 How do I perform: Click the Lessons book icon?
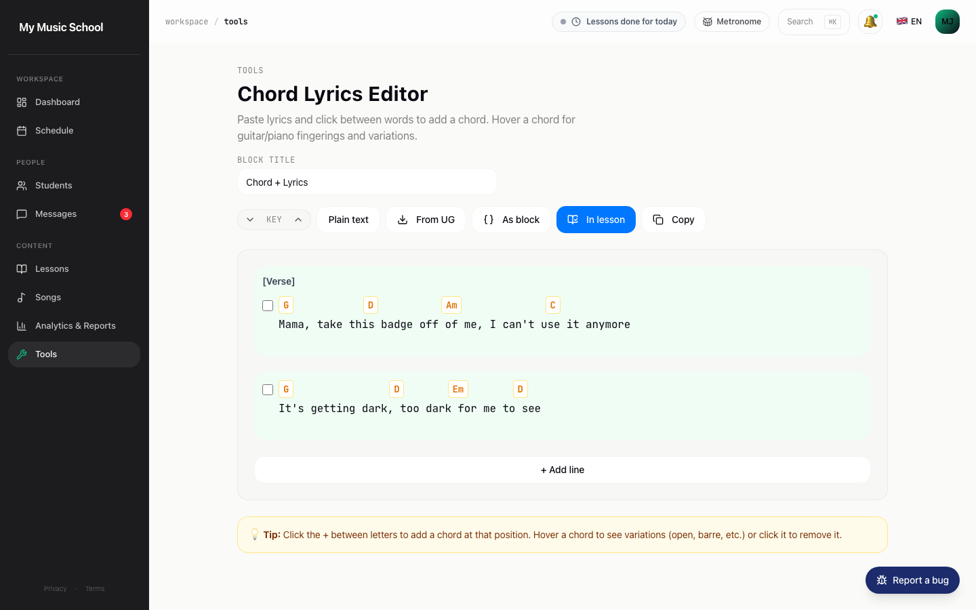point(22,269)
